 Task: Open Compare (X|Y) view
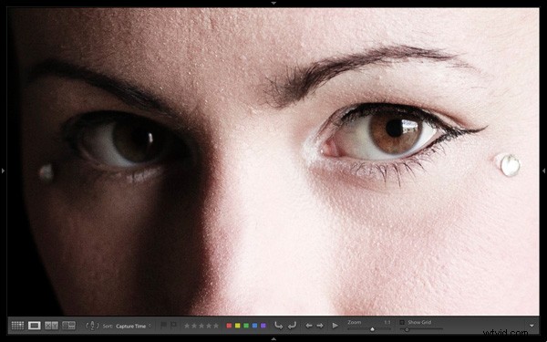[x=52, y=326]
